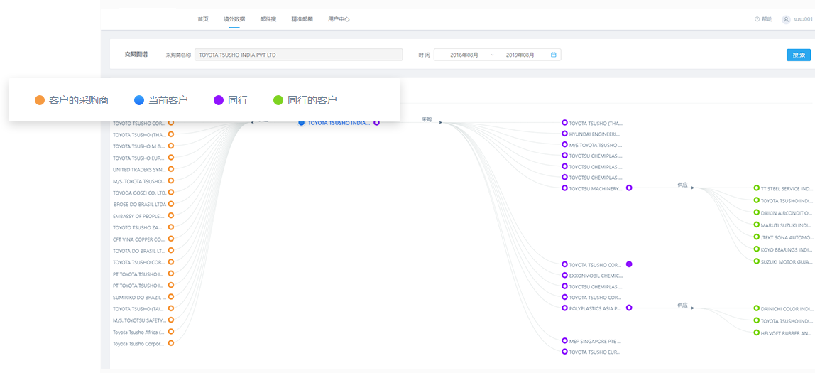This screenshot has height=373, width=815.
Task: Click orange node beside UNITED TRADERS SYN...
Action: [x=171, y=169]
